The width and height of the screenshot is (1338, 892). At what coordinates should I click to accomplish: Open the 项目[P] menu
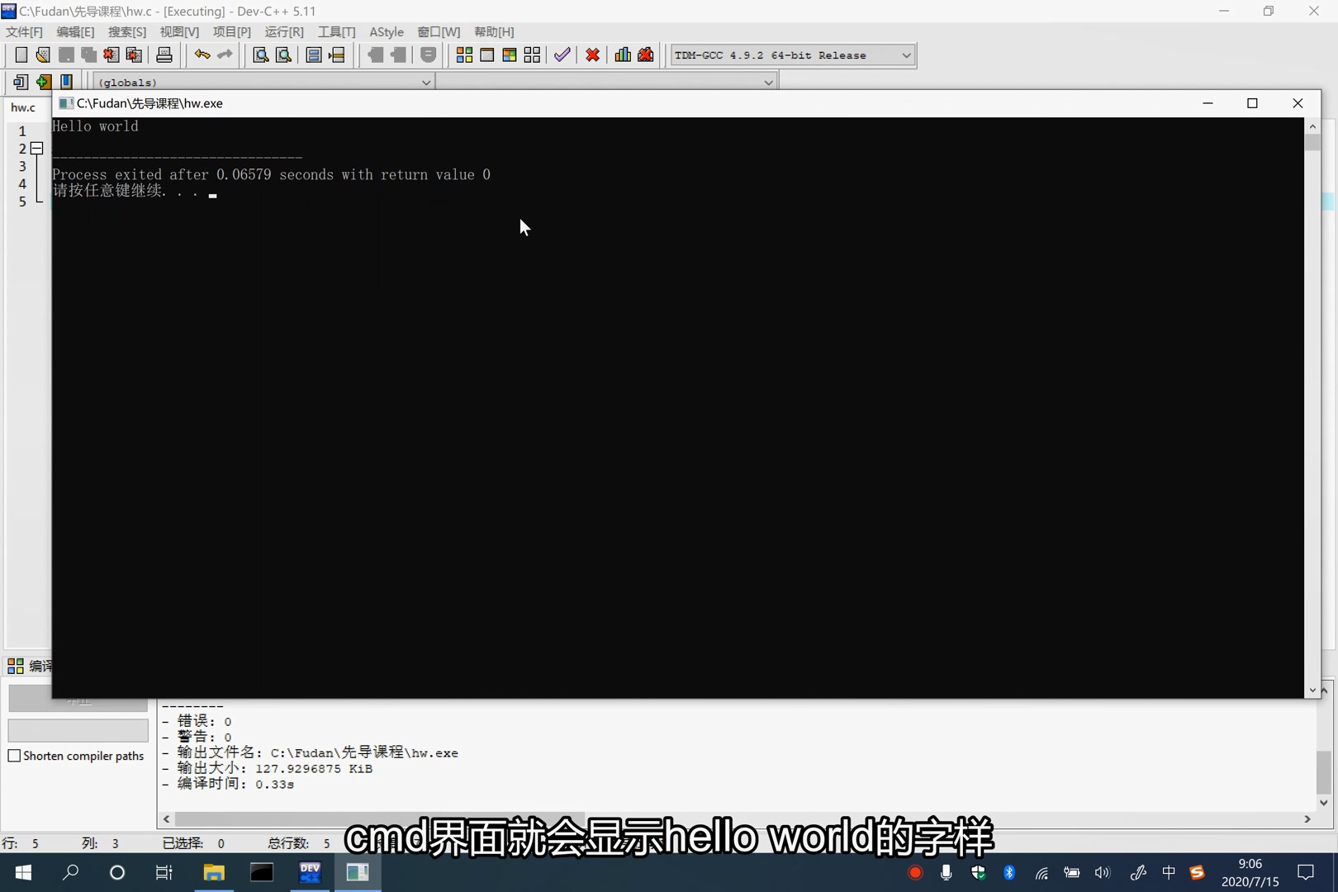(232, 31)
